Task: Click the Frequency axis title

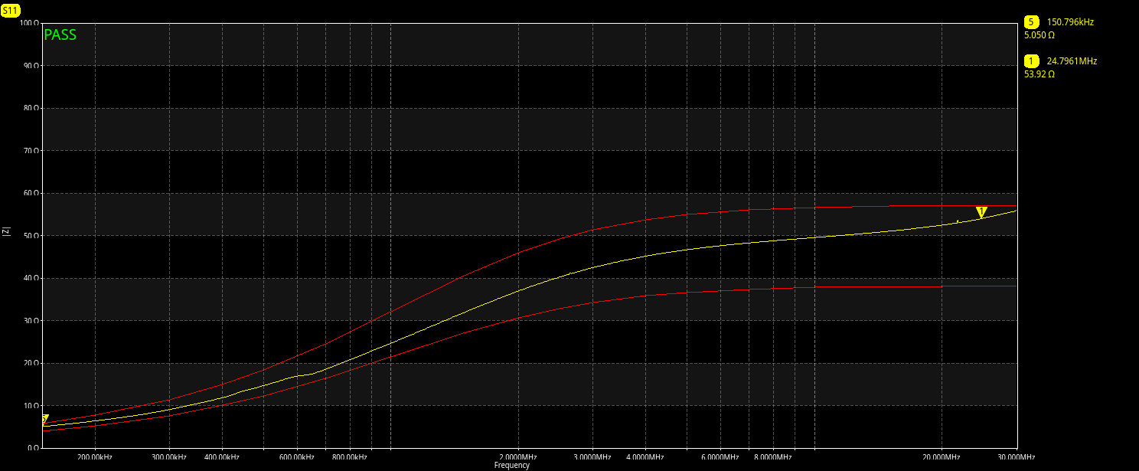Action: point(511,465)
